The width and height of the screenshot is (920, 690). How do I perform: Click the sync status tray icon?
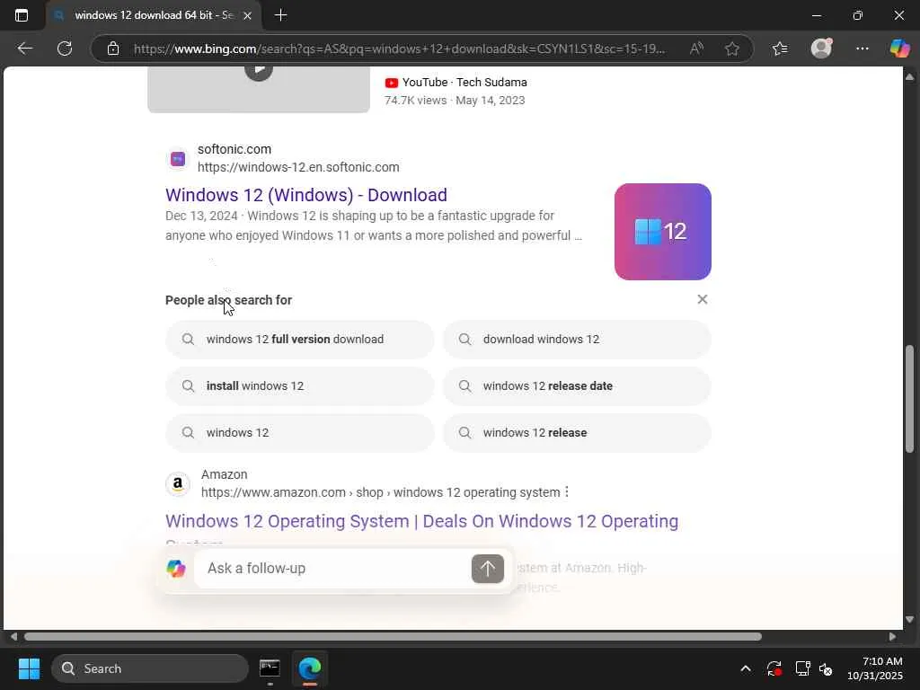tap(774, 668)
